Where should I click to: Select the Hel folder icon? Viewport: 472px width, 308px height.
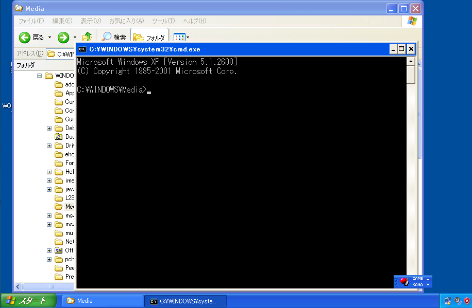[x=59, y=172]
